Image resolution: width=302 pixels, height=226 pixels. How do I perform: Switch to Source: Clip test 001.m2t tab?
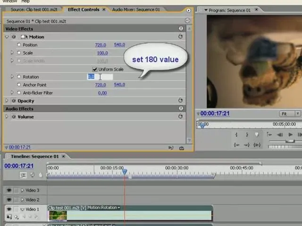coord(34,9)
